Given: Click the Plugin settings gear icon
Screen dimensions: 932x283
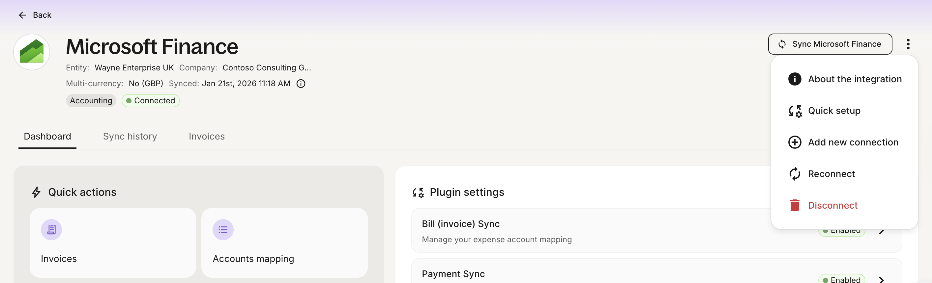Looking at the screenshot, I should 418,192.
